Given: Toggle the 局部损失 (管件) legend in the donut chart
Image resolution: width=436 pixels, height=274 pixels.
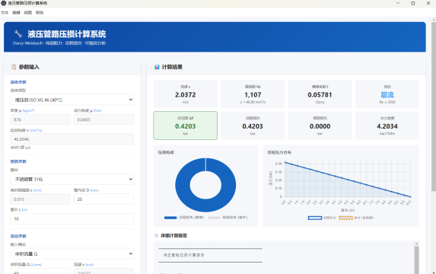Looking at the screenshot, I should 228,218.
